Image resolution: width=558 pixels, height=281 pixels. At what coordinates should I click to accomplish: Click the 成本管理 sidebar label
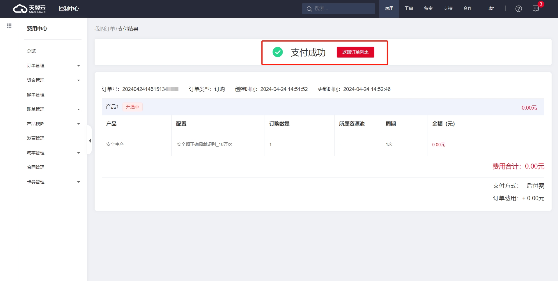coord(36,153)
